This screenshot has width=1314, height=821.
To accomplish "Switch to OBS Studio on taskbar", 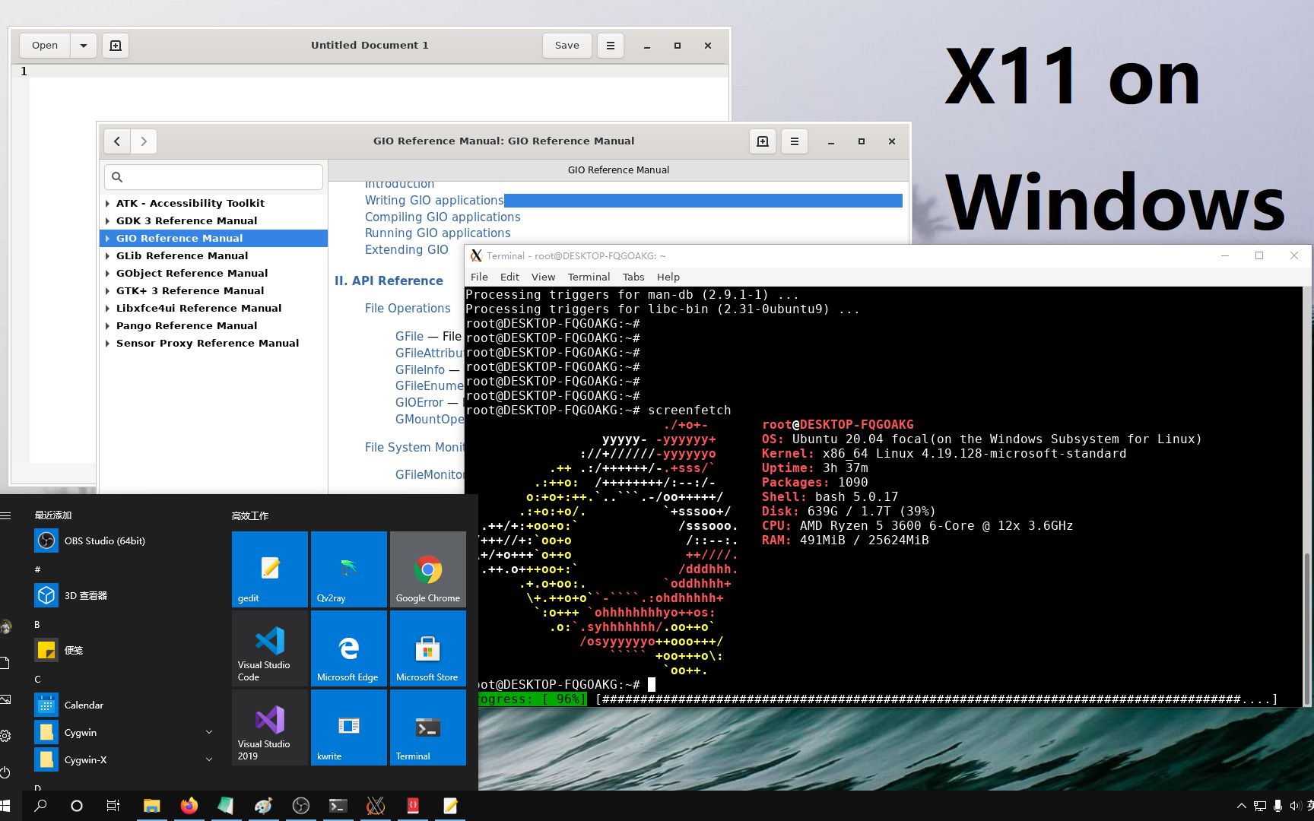I will [x=300, y=806].
